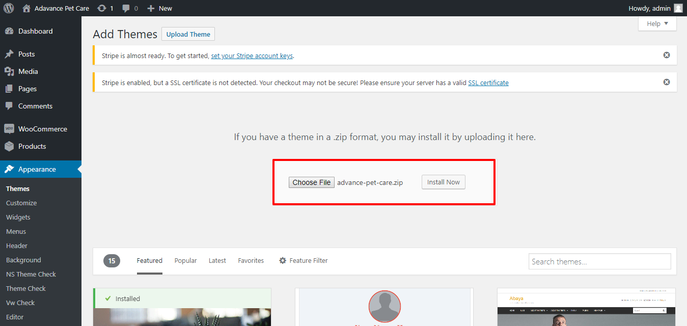687x326 pixels.
Task: Dismiss the Stripe account keys notice
Action: [666, 55]
